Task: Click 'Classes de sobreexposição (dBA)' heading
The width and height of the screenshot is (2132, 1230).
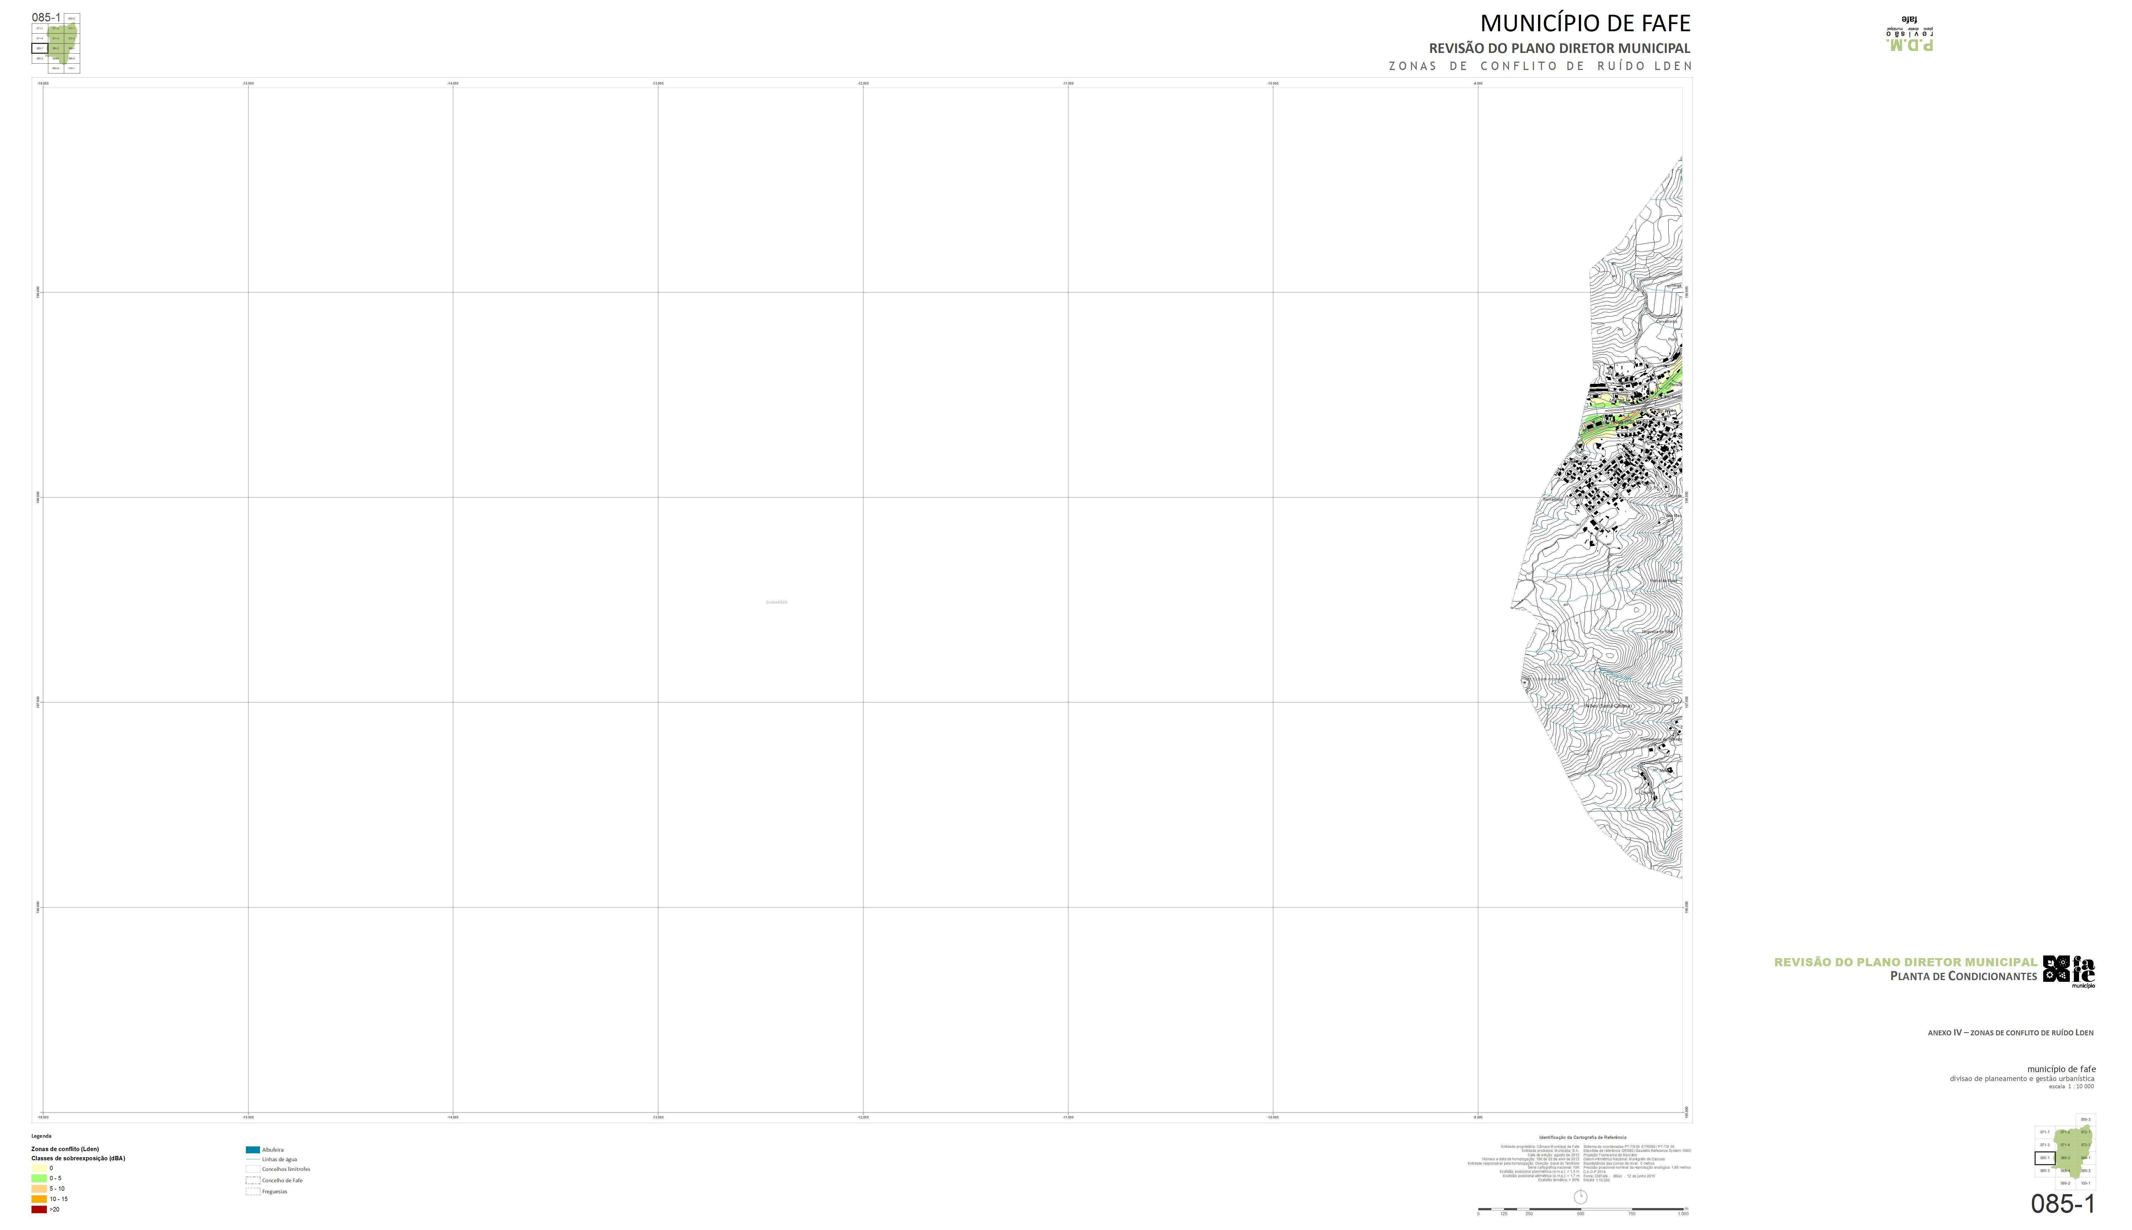Action: [x=79, y=1158]
